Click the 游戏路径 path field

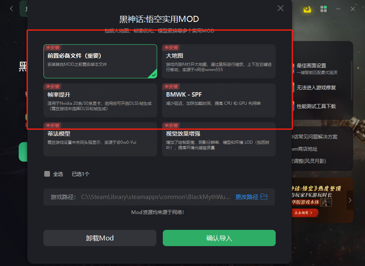tap(159, 197)
